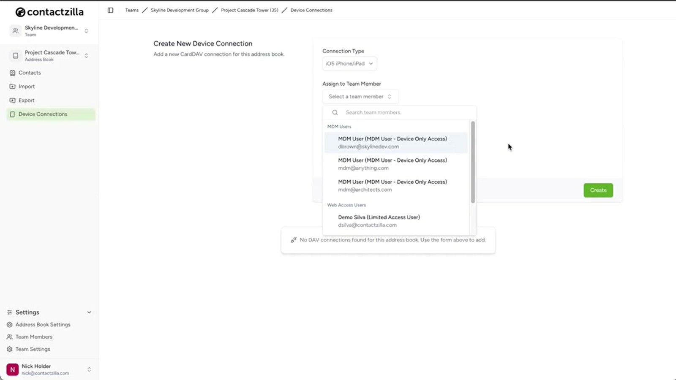Click the Nick Holder avatar
Viewport: 676px width, 380px height.
tap(13, 369)
